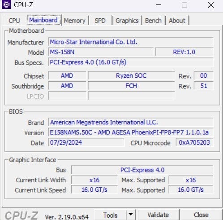Click the Chipset vendor AMD field
Viewport: 223px width, 220px height.
click(x=67, y=75)
